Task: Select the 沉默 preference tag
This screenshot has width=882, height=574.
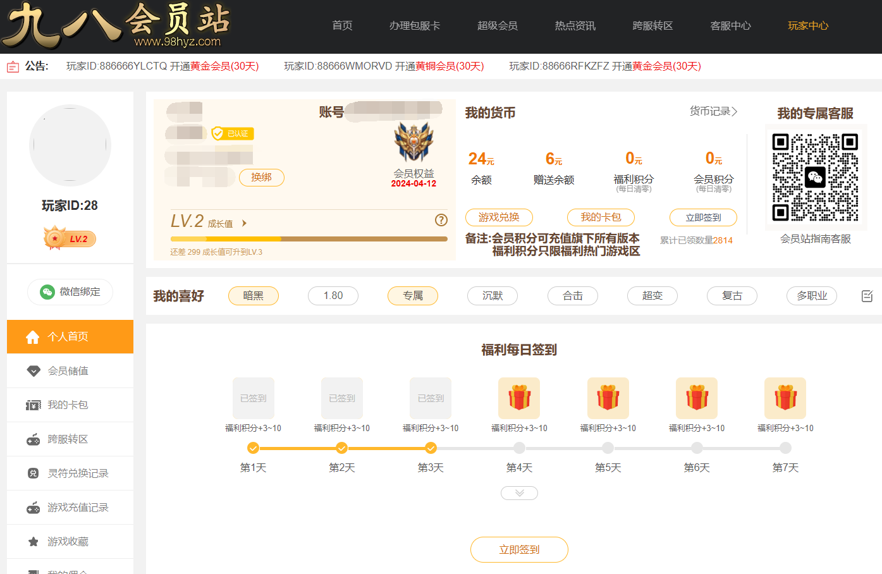Action: pos(493,296)
